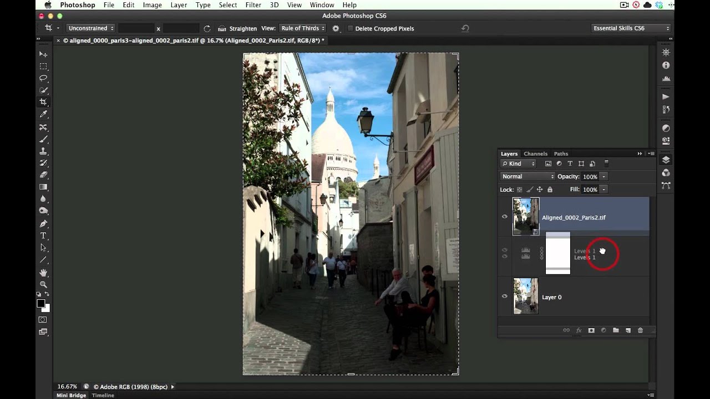Hide the Aligned_0002_Paris2.tif layer
The height and width of the screenshot is (399, 710).
(x=504, y=217)
